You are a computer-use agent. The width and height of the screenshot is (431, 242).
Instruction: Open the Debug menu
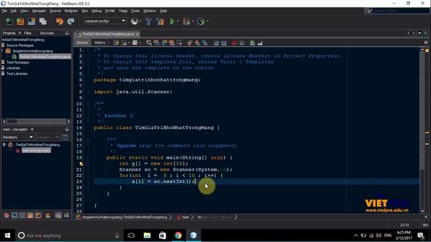(96, 11)
